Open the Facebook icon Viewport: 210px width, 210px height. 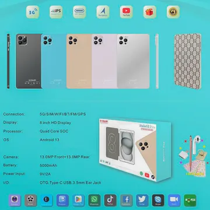pyautogui.click(x=126, y=200)
